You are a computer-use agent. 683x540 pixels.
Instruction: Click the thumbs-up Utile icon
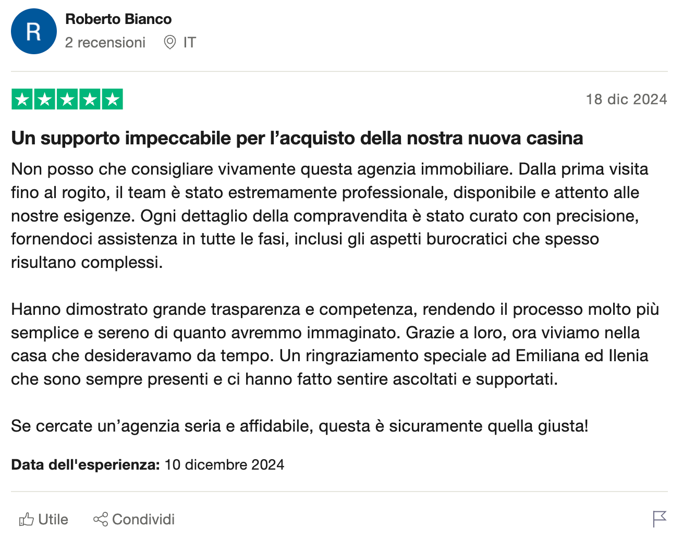(26, 519)
